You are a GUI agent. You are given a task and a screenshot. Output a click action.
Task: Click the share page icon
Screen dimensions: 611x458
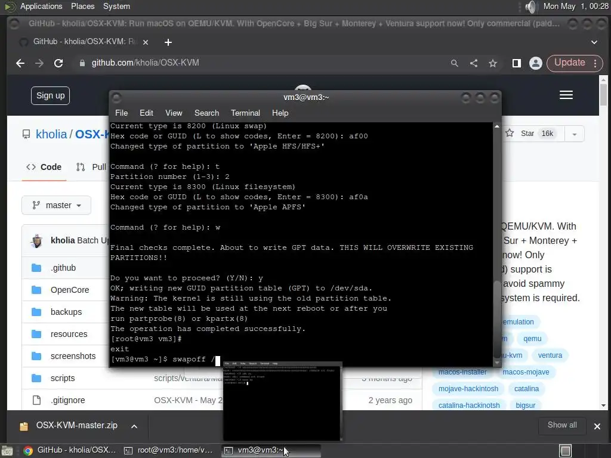(x=473, y=63)
